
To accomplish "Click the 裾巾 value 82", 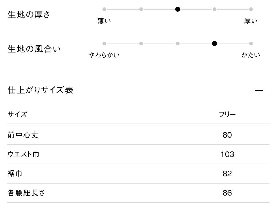I will click(x=227, y=174).
